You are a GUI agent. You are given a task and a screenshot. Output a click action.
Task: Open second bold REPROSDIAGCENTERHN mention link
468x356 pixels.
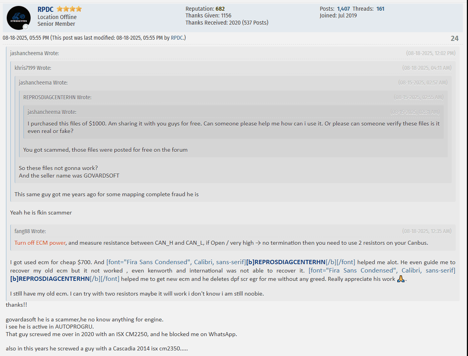click(x=50, y=279)
